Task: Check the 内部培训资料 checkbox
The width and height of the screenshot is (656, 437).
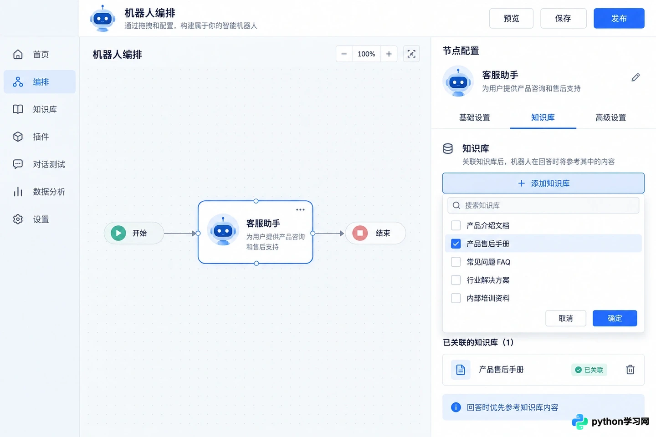Action: [456, 298]
